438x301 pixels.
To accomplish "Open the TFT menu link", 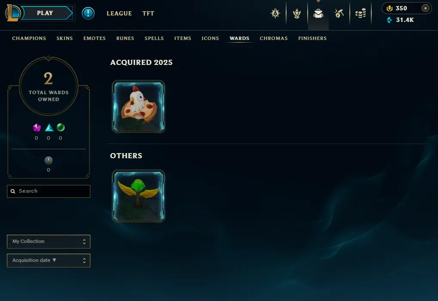I will (148, 13).
